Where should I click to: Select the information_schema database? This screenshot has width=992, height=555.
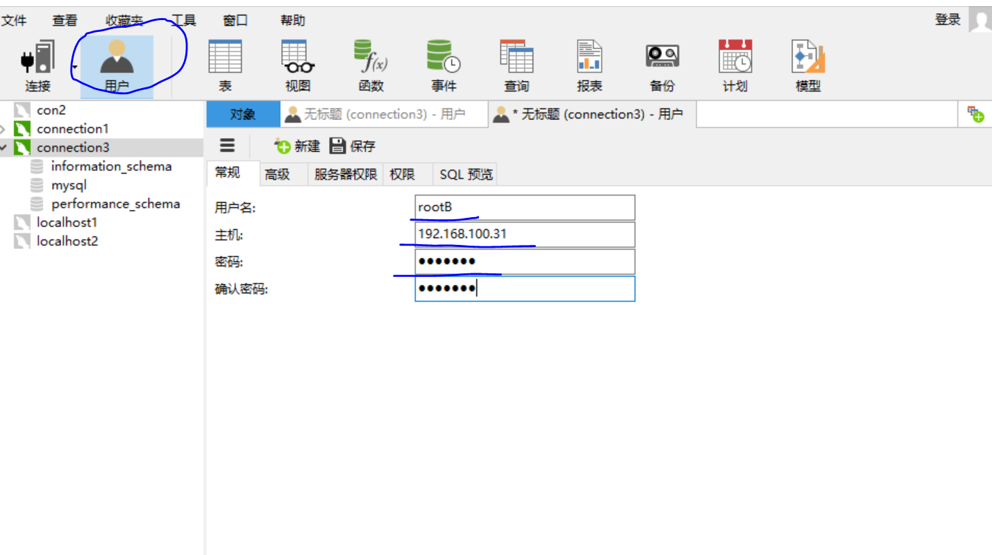(x=111, y=166)
